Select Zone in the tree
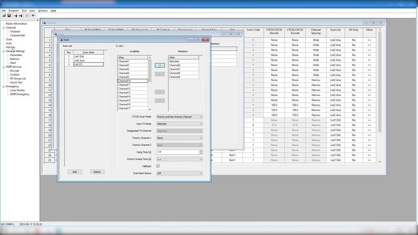 (9, 39)
